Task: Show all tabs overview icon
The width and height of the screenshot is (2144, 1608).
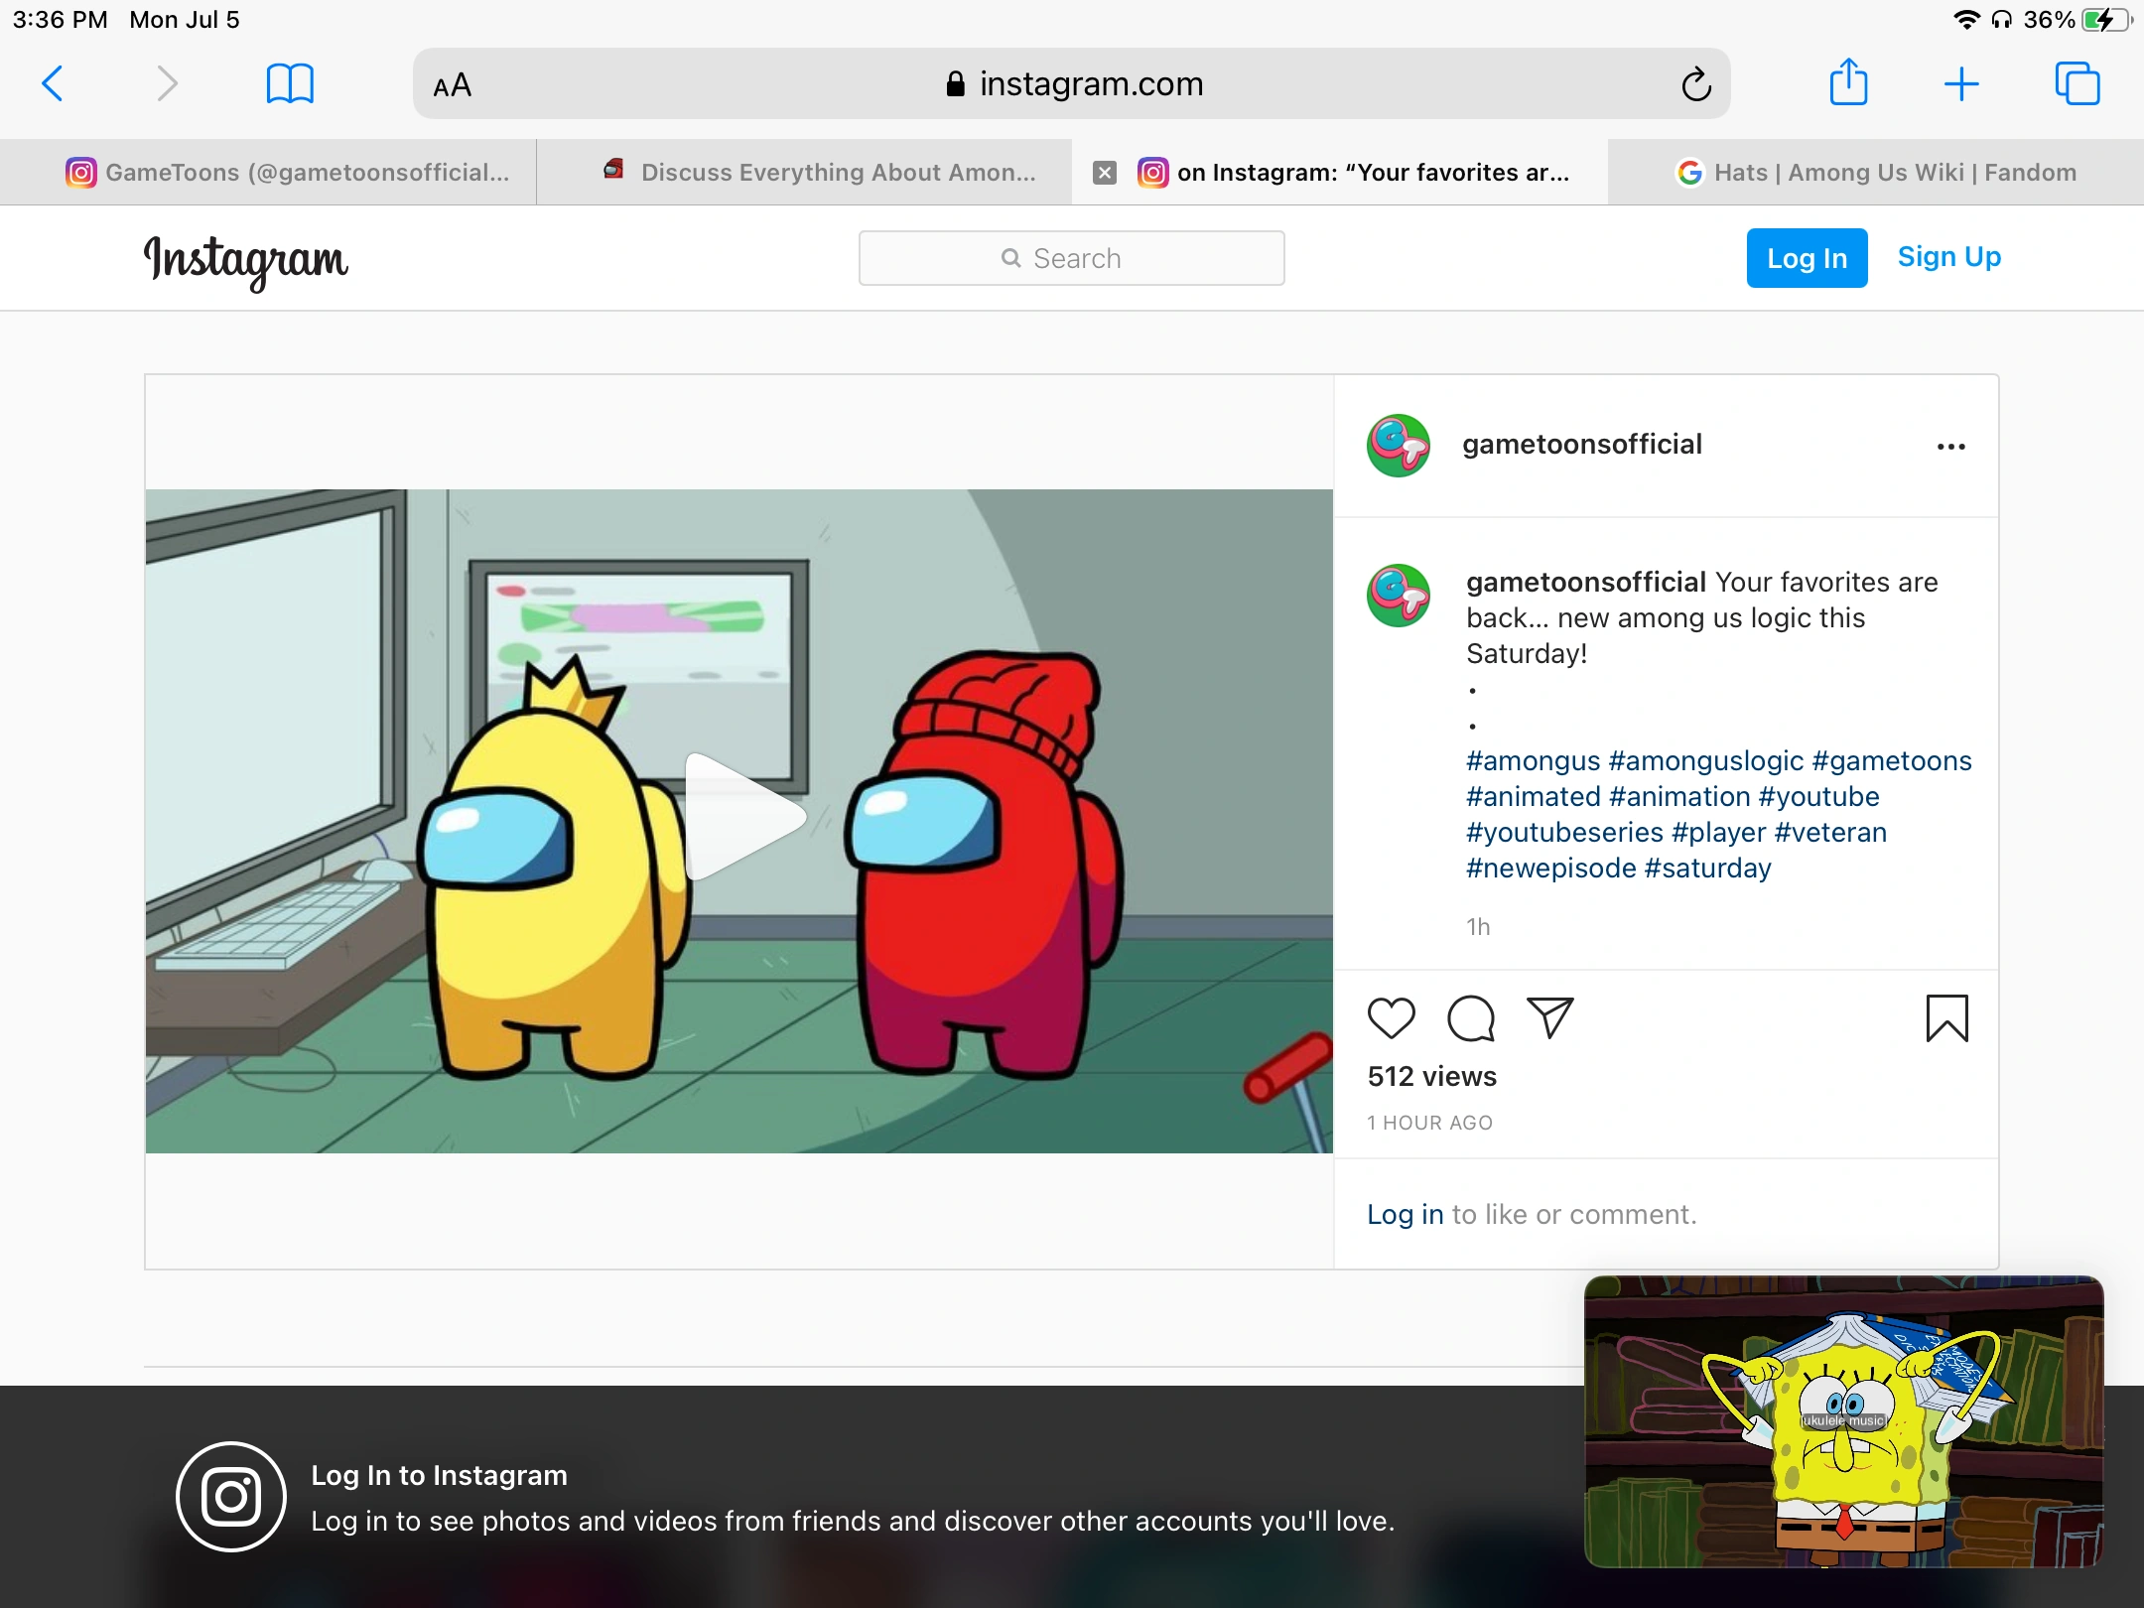Action: coord(2077,83)
